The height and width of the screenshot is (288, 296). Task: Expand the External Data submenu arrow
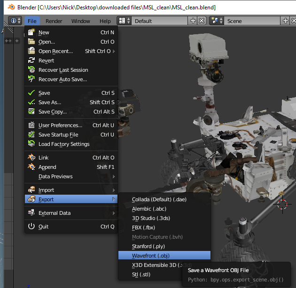114,213
